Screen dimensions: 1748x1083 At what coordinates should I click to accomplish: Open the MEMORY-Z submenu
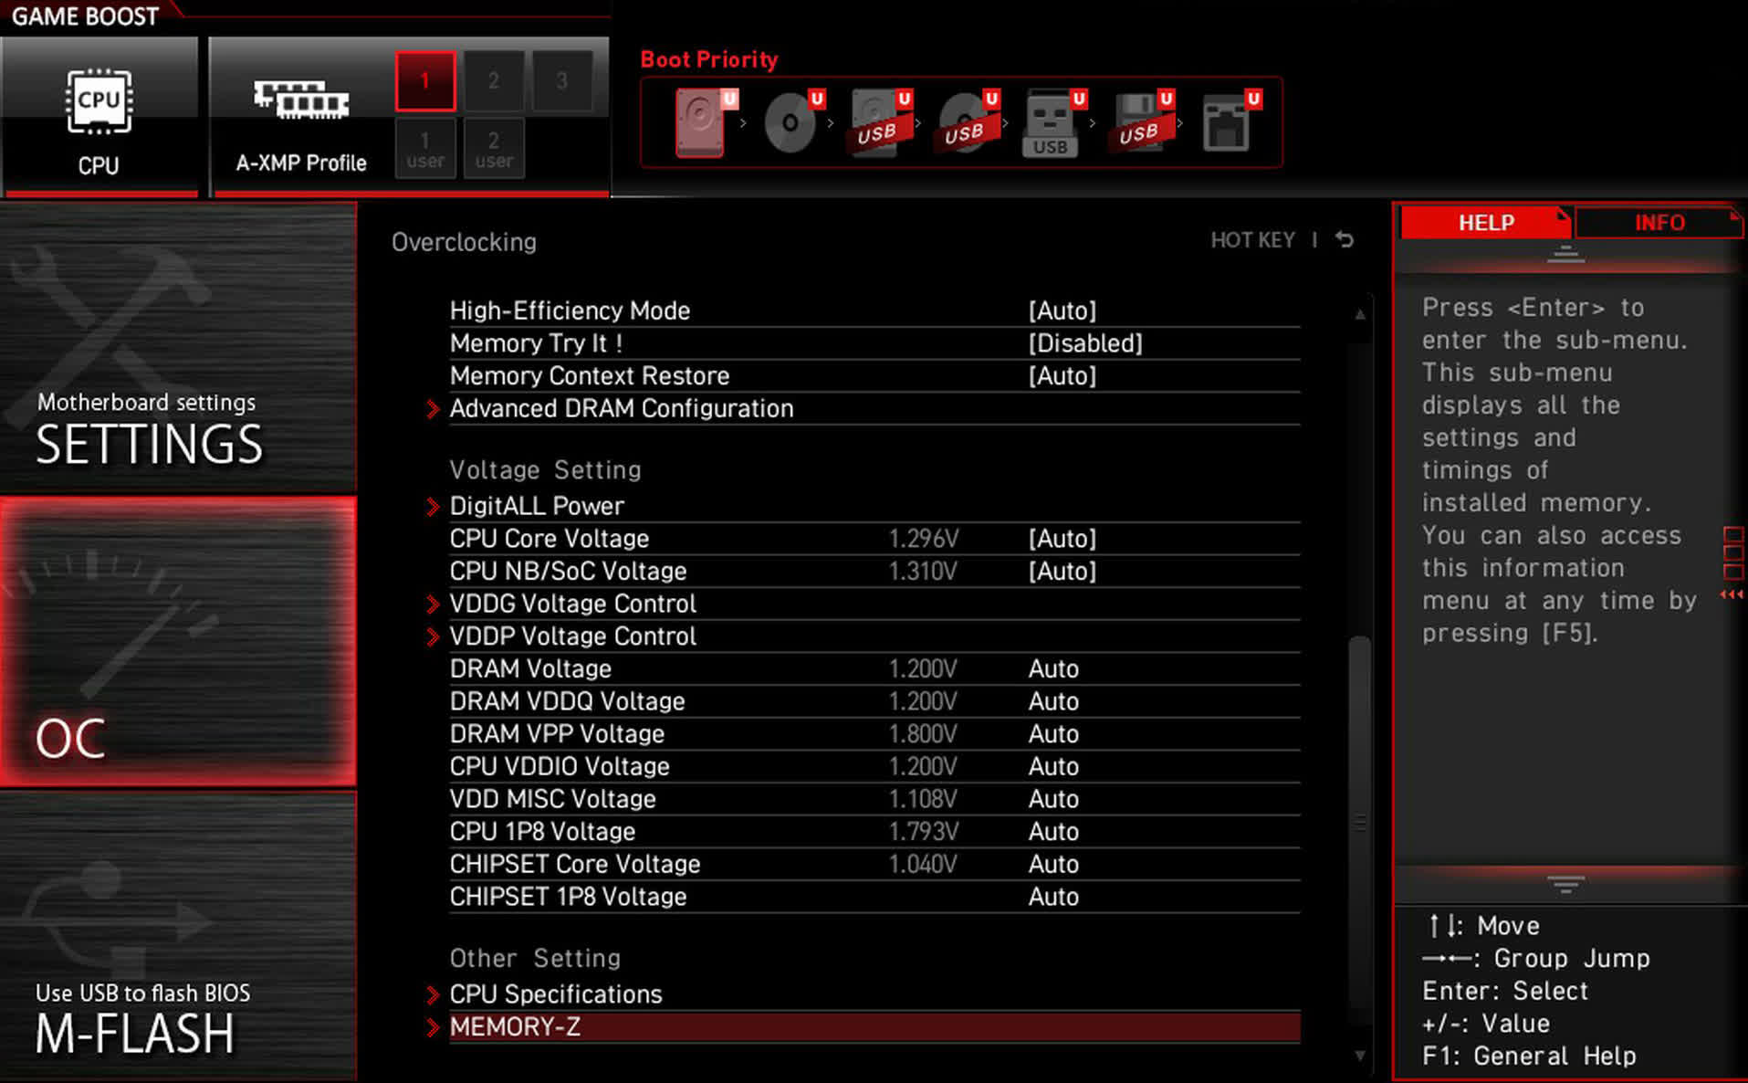(x=515, y=1026)
